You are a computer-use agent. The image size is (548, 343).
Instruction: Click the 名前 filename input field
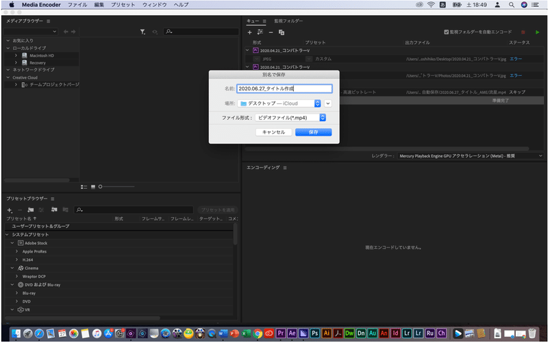(x=284, y=89)
